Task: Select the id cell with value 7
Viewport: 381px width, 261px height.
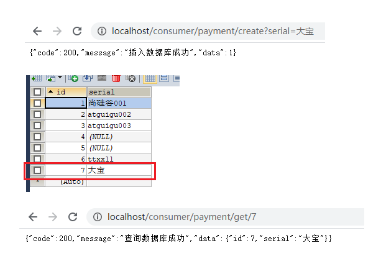Action: (66, 170)
